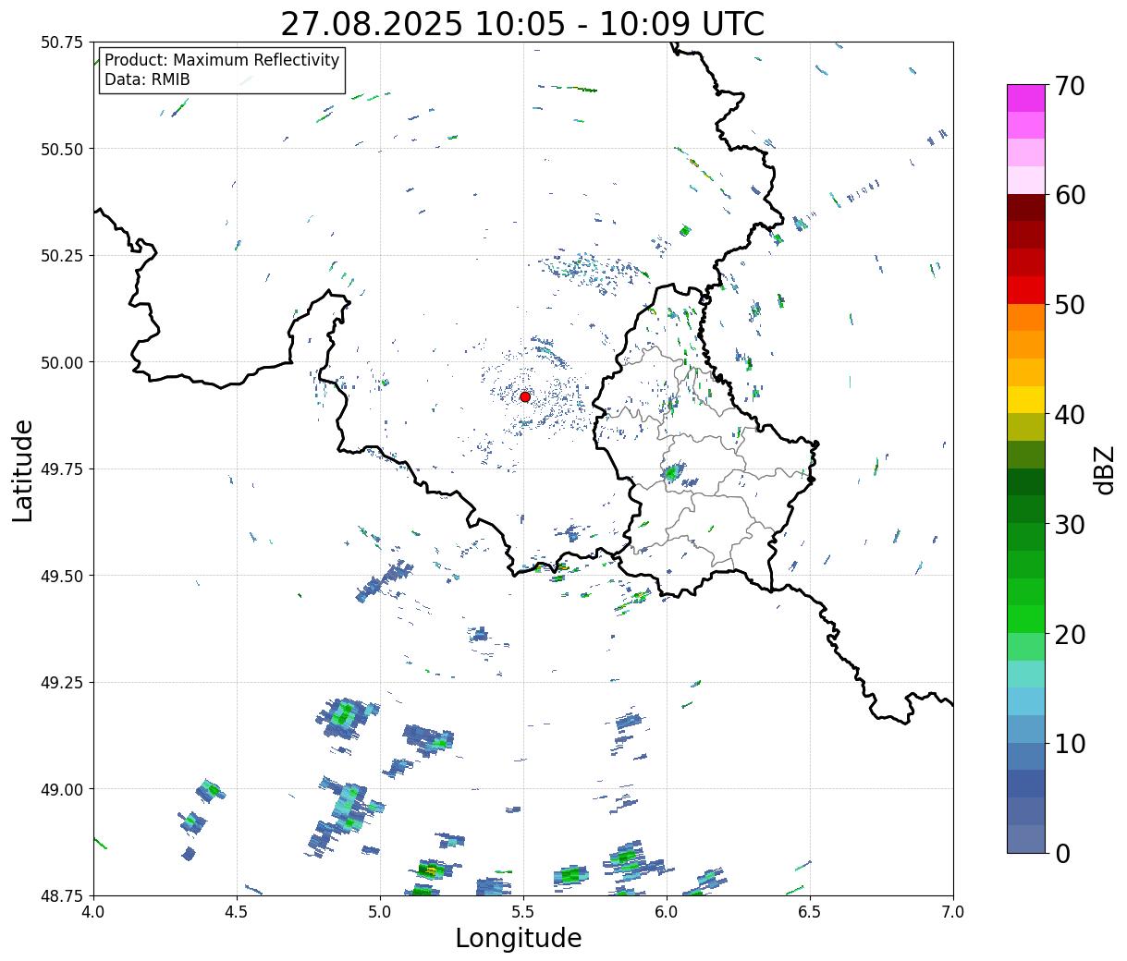Image resolution: width=1127 pixels, height=961 pixels.
Task: Click latitude tick label 49.75
Action: 63,469
